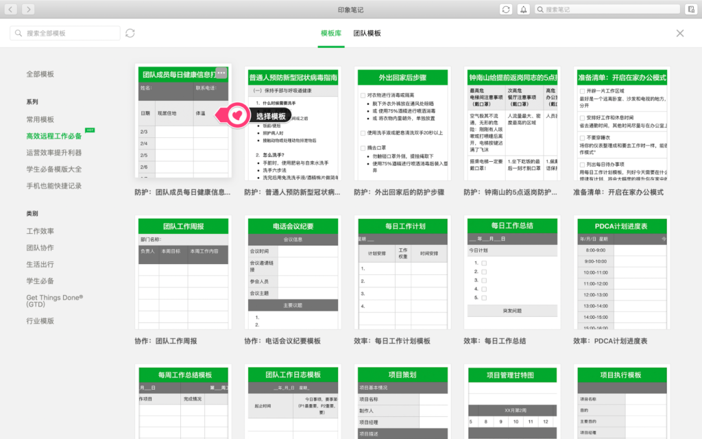The height and width of the screenshot is (439, 702).
Task: Click the 搜索全部模板 search box
Action: (x=65, y=33)
